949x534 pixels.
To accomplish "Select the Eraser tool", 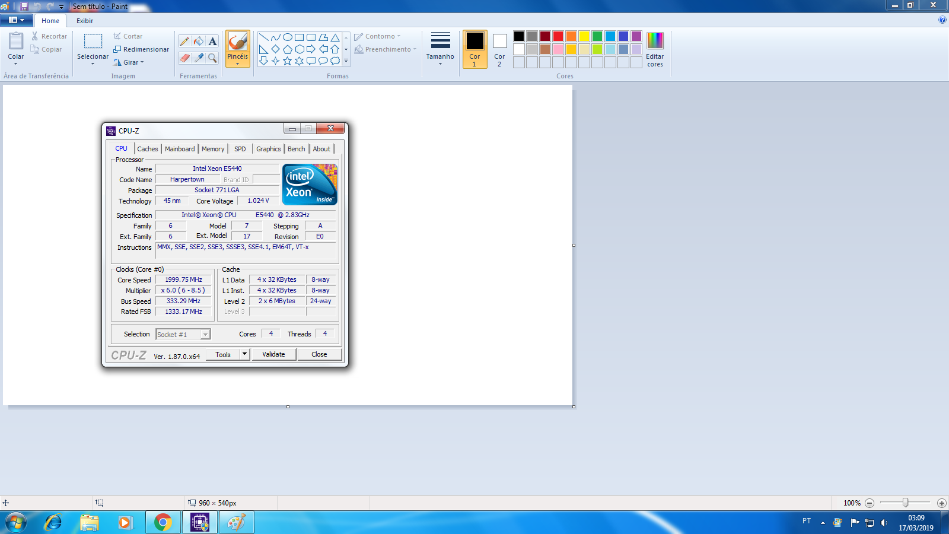I will click(184, 58).
